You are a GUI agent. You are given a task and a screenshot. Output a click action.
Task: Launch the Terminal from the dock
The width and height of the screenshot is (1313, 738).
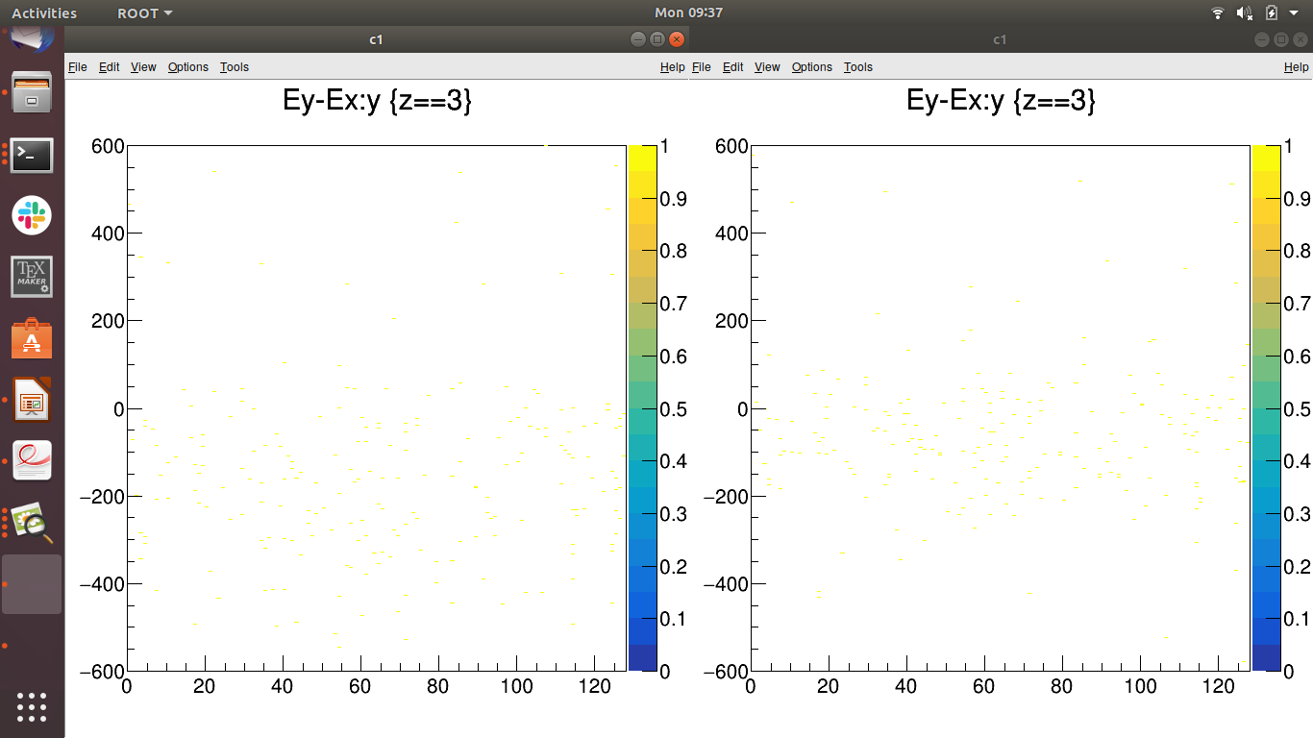point(32,155)
